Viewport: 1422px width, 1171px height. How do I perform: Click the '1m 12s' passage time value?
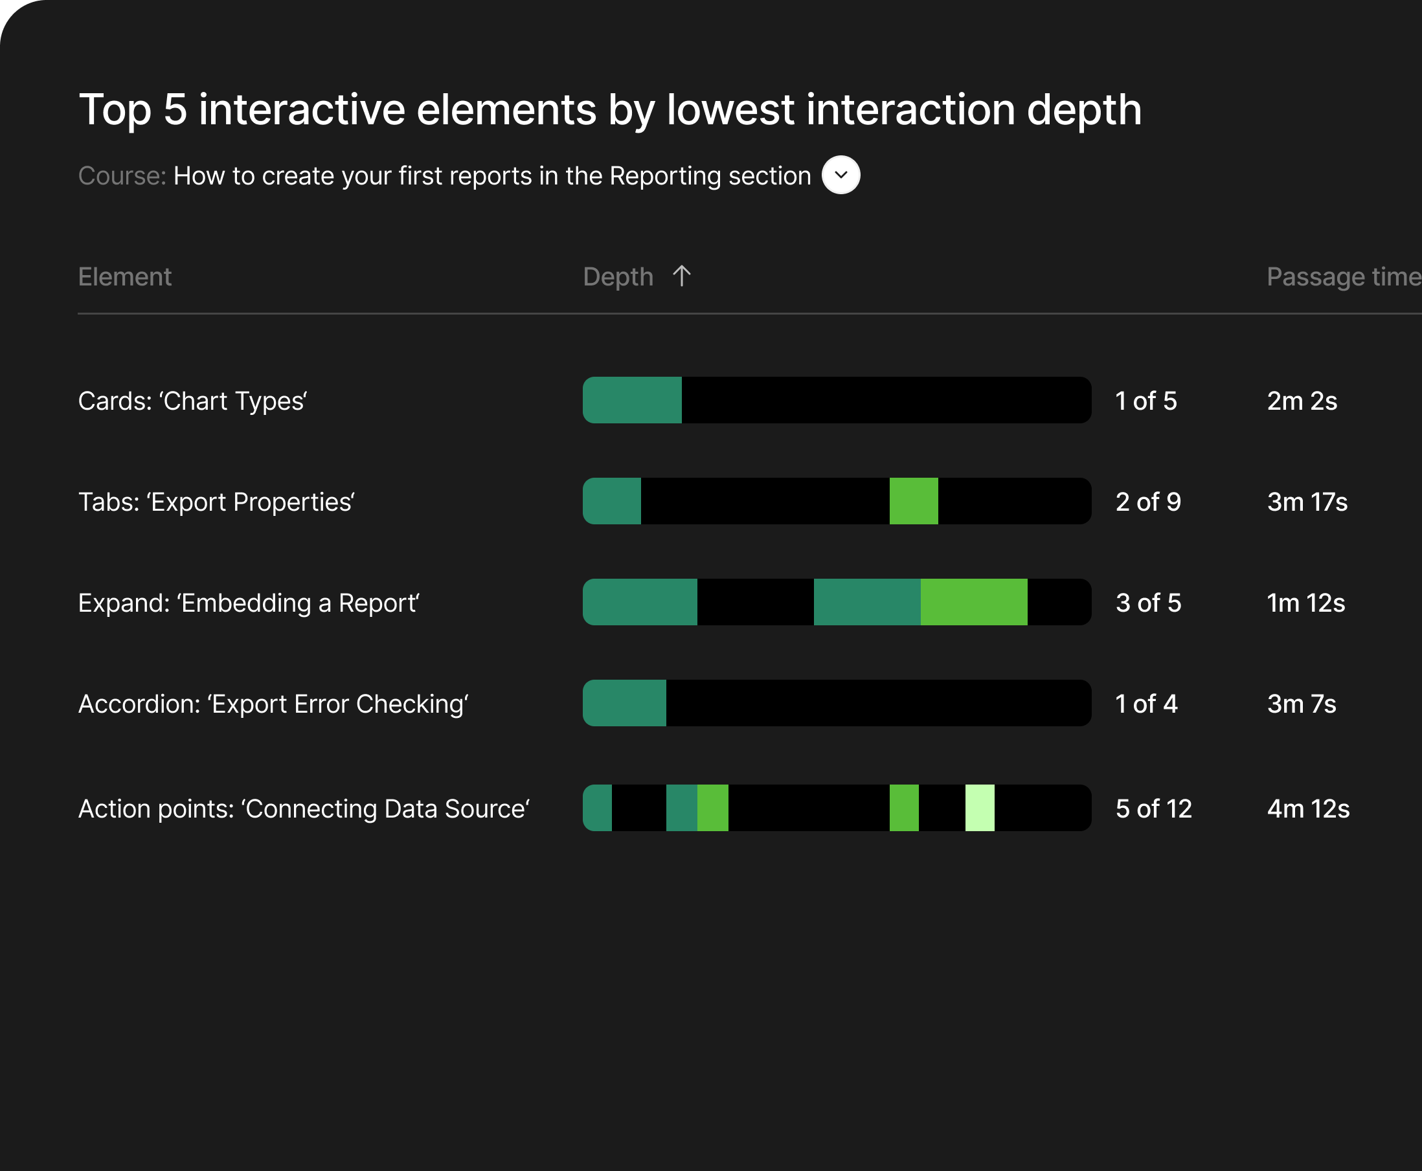(1305, 603)
